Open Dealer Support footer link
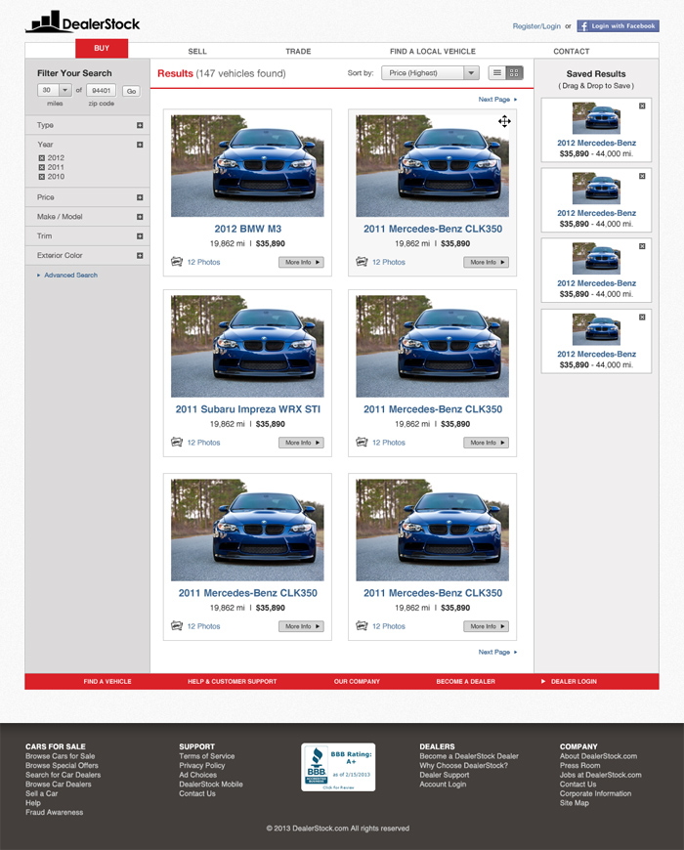 point(445,775)
